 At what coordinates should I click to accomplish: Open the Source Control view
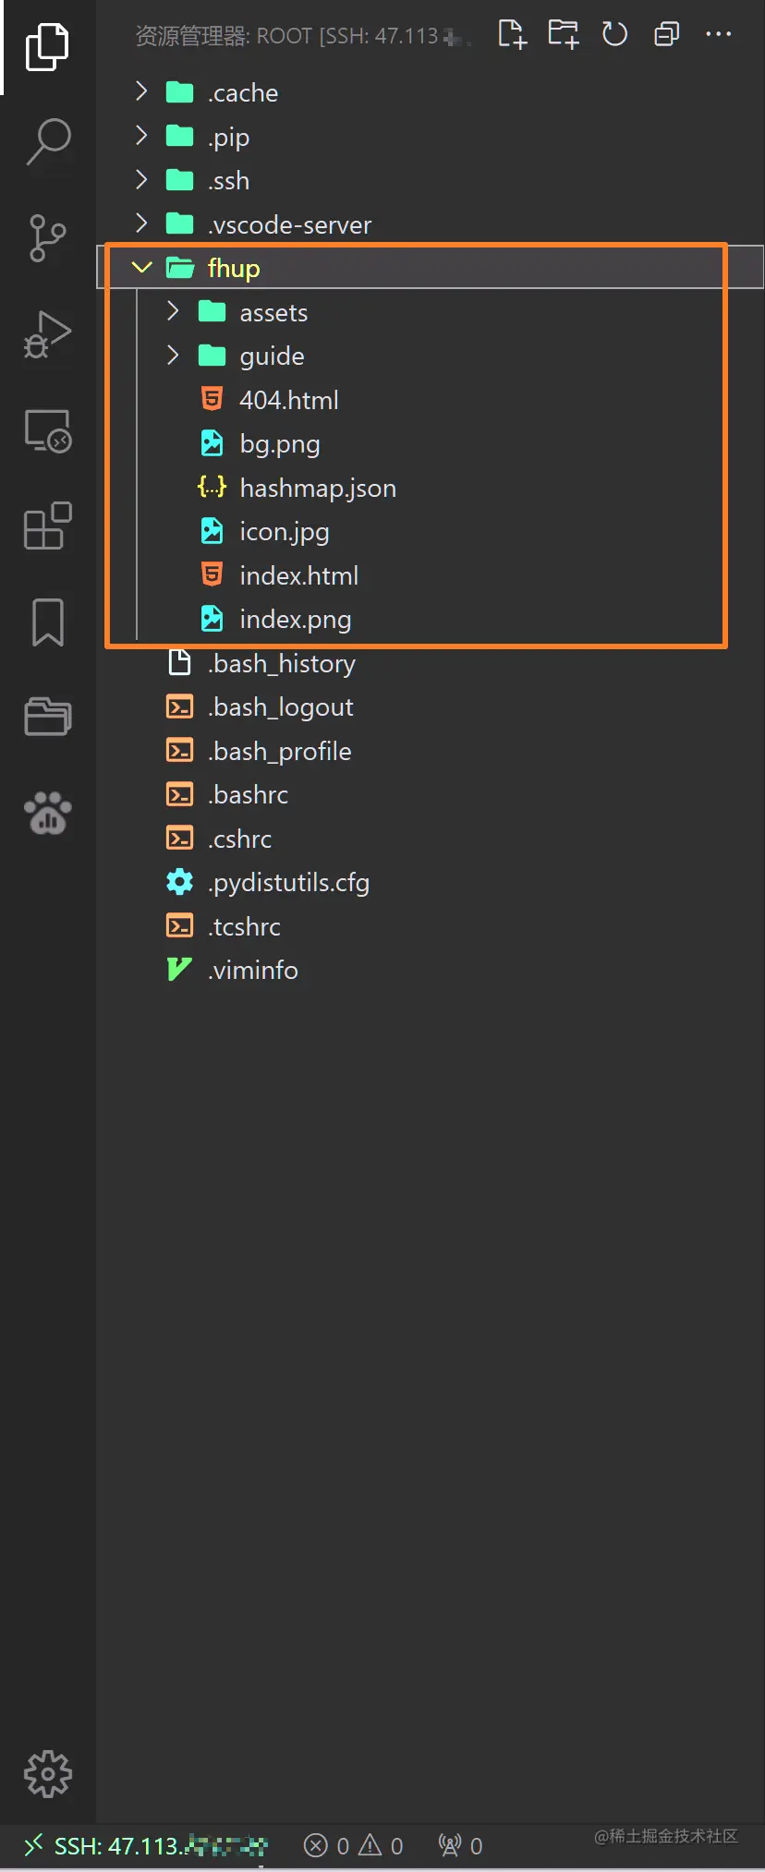[x=48, y=238]
